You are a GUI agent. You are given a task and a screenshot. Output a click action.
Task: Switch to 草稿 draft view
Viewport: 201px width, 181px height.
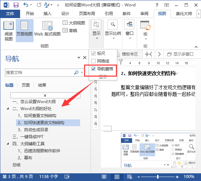(x=70, y=30)
